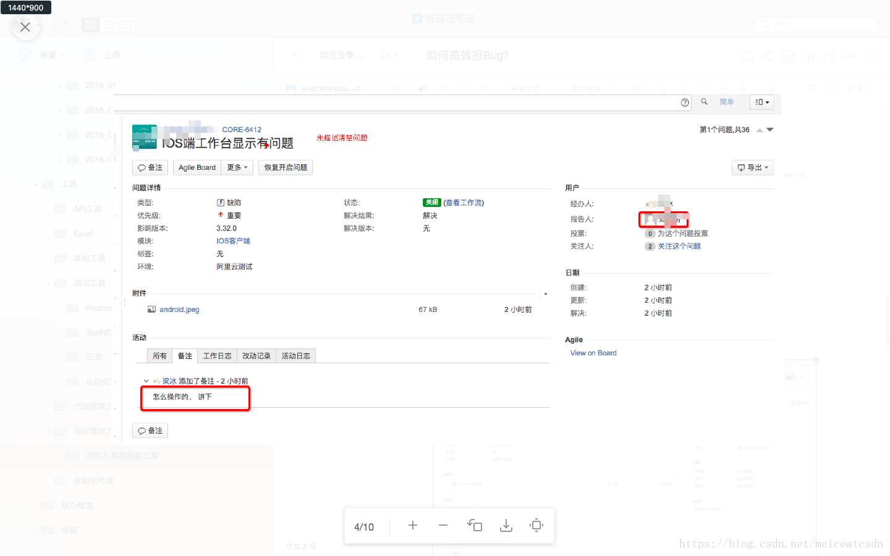
Task: Go to the next issue with the down arrow
Action: coord(770,130)
